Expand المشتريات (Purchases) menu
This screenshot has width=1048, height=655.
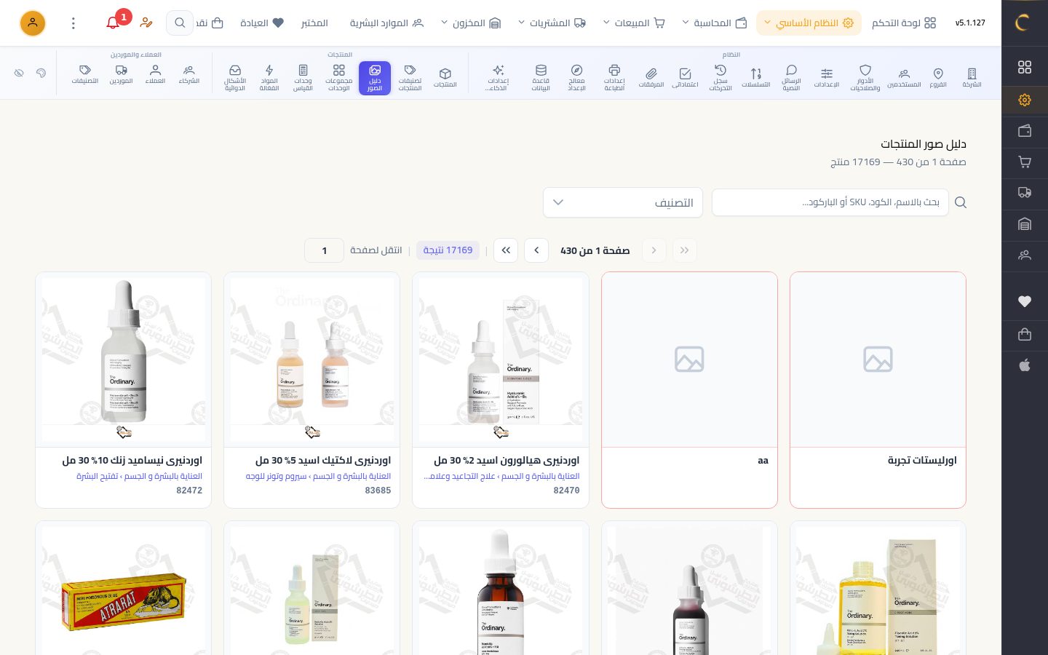pyautogui.click(x=552, y=23)
